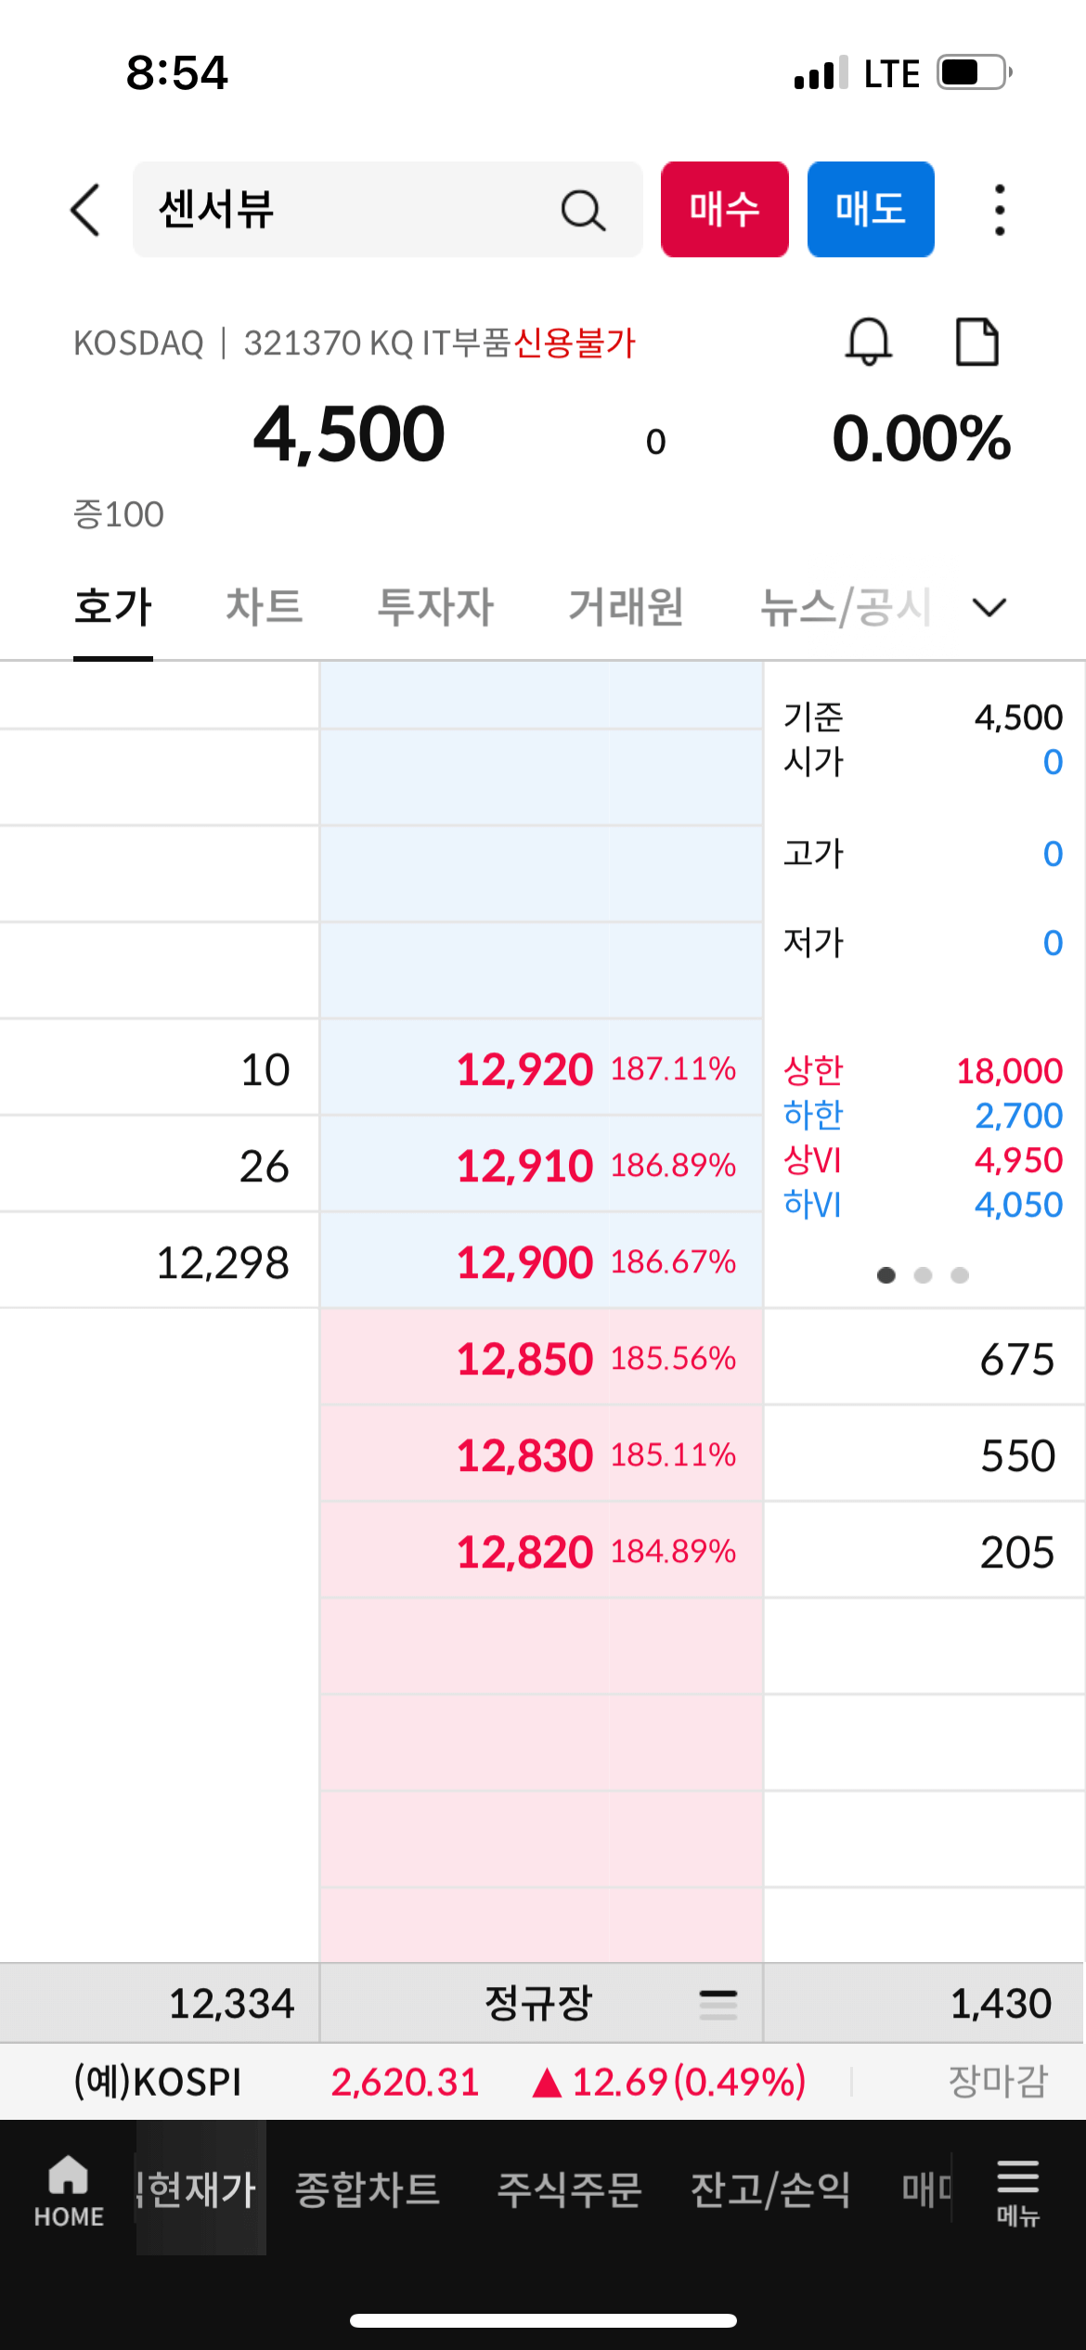Screen dimensions: 1086x2350
Task: Select the 12,900 ask price row
Action: 540,1261
